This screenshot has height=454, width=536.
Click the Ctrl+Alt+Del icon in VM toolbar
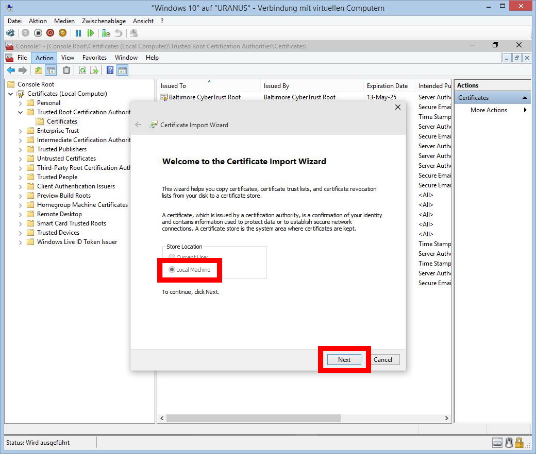point(10,33)
